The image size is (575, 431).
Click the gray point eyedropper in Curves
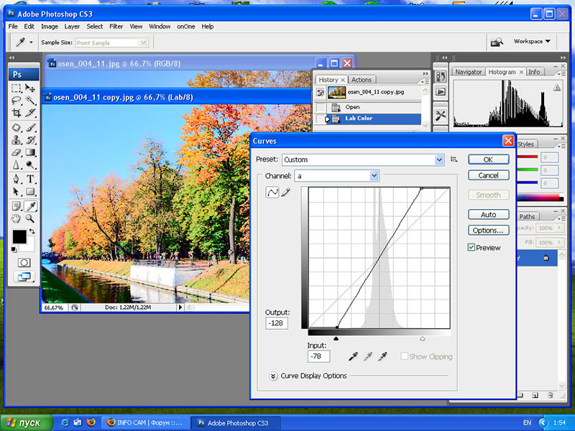point(368,356)
